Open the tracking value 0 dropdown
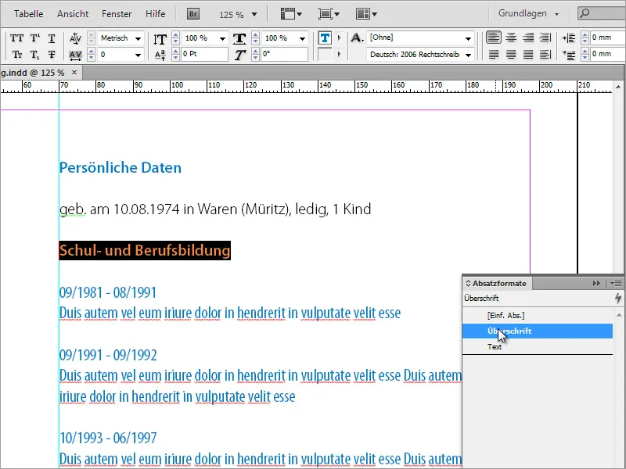 point(139,55)
